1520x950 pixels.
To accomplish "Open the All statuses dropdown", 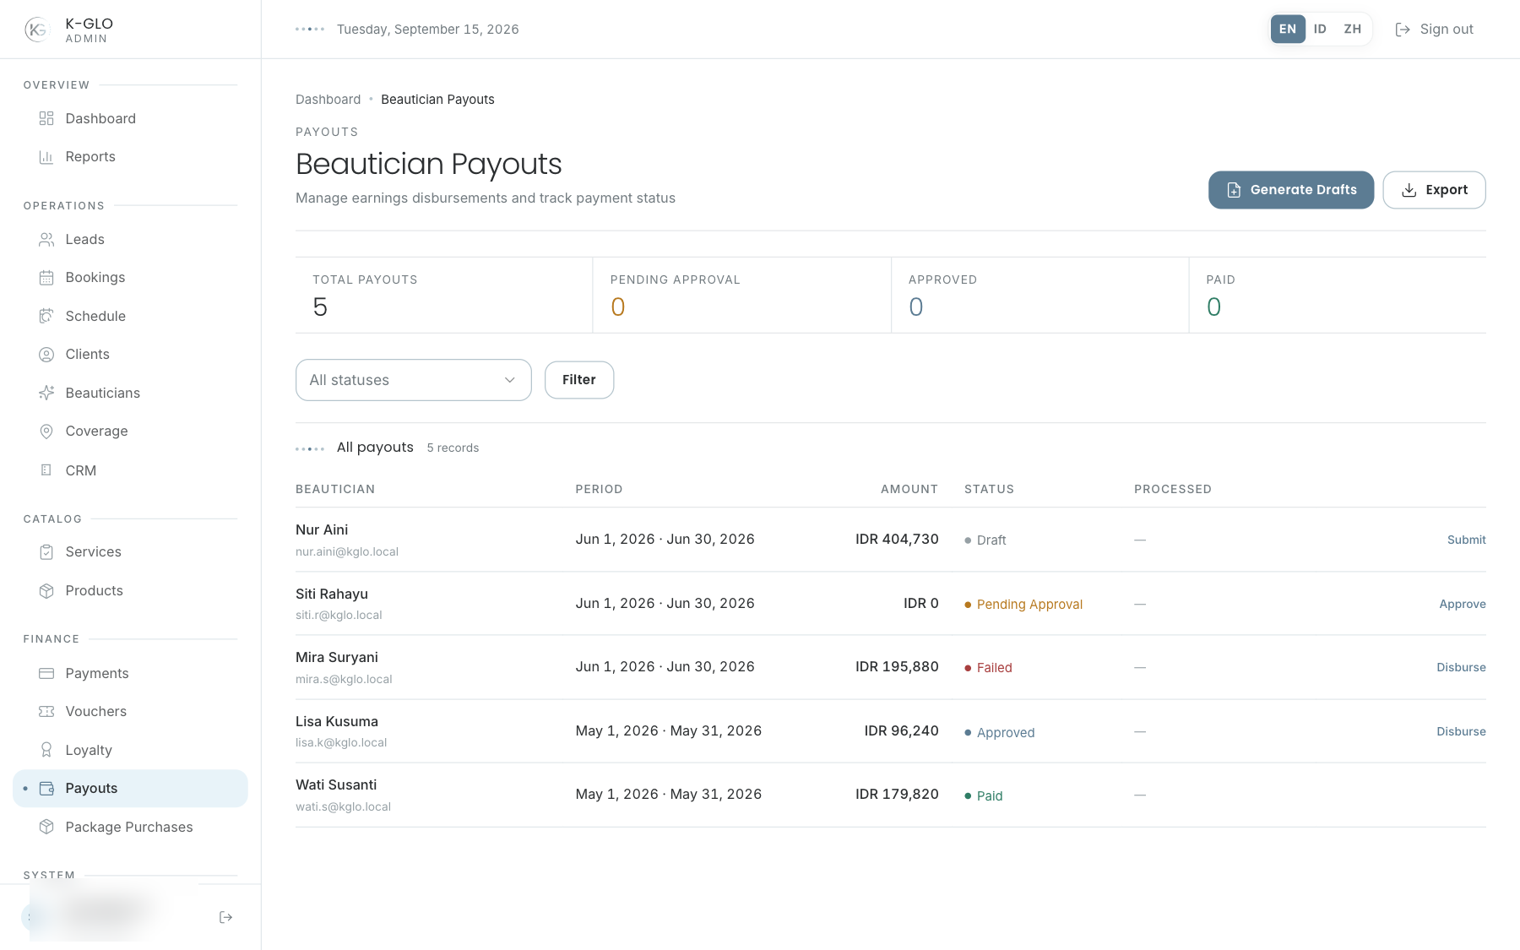I will [x=413, y=380].
